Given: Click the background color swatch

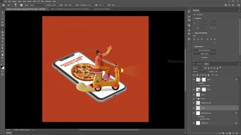Looking at the screenshot, I should pyautogui.click(x=3, y=68).
